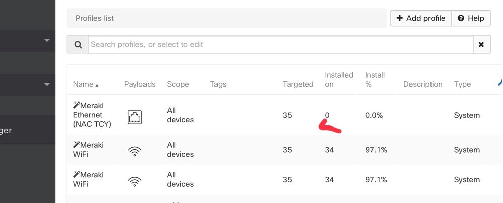
Task: Click wand icon beside Meraki Ethernet
Action: [x=77, y=105]
